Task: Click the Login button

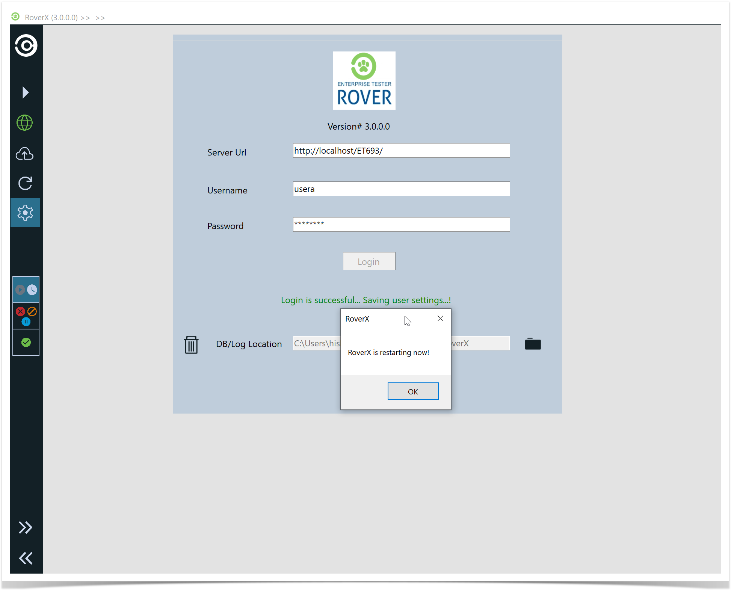Action: click(x=369, y=261)
